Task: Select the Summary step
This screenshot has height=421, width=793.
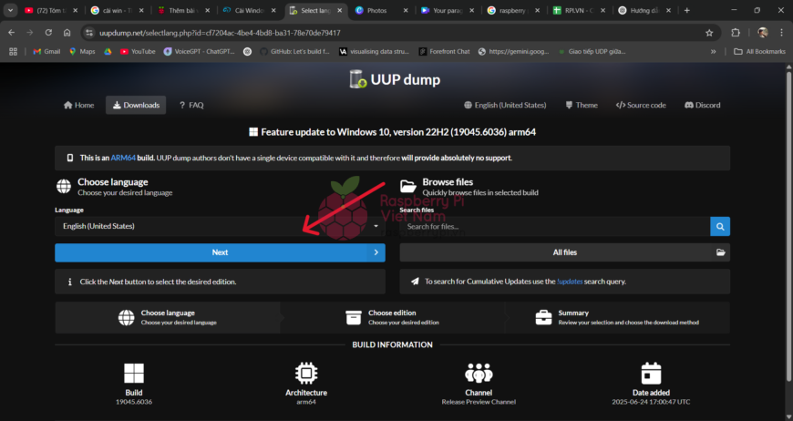Action: 617,317
